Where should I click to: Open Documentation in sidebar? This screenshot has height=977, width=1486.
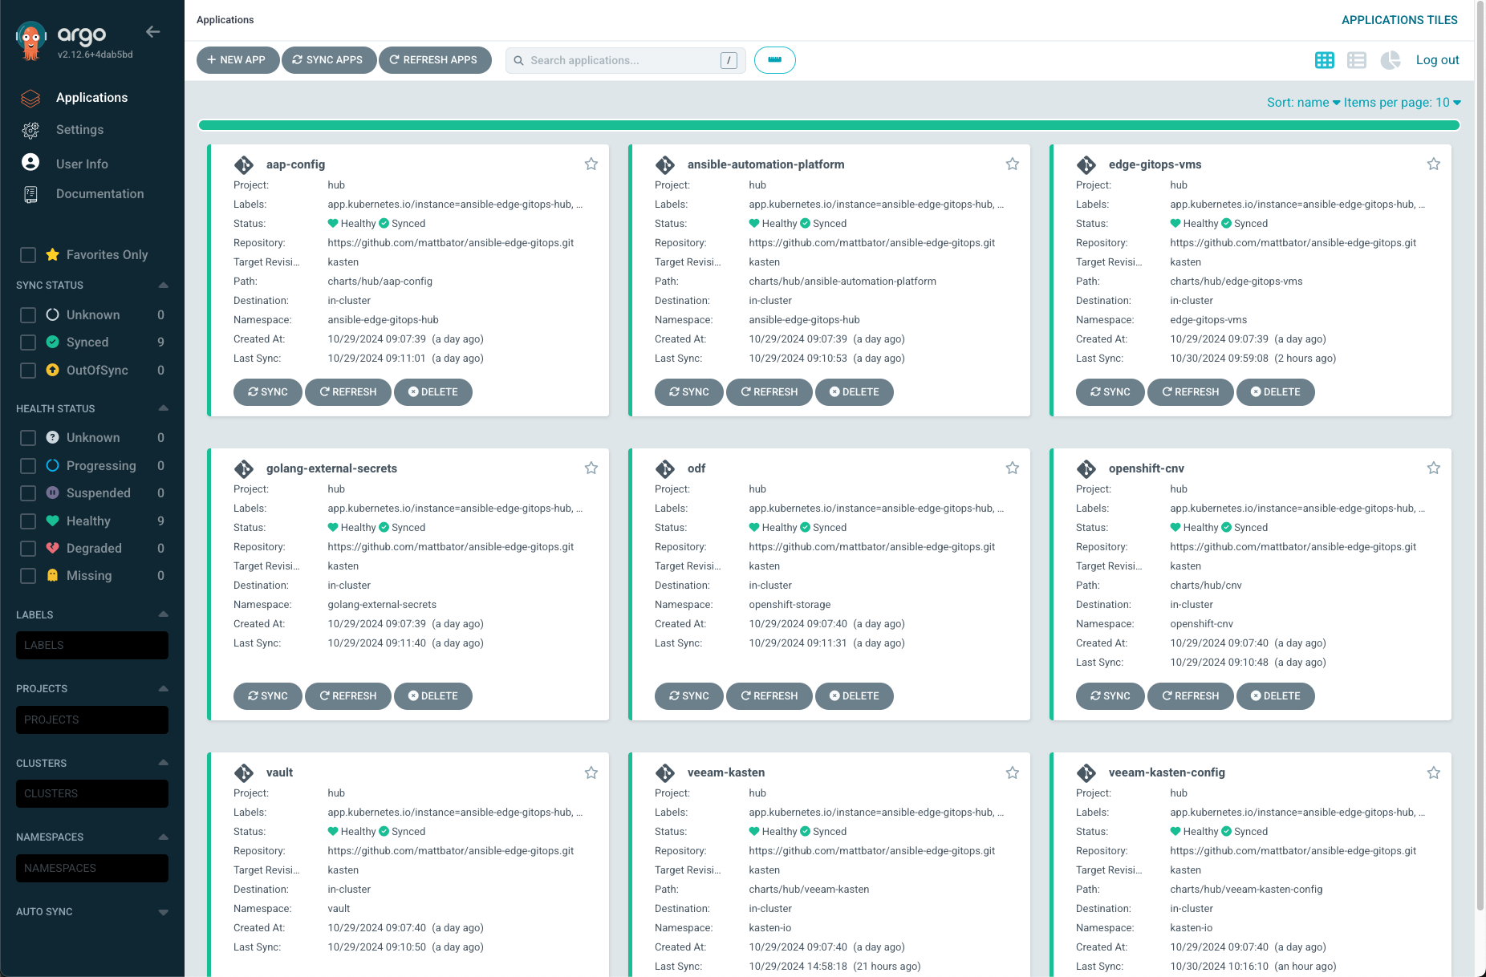(99, 194)
